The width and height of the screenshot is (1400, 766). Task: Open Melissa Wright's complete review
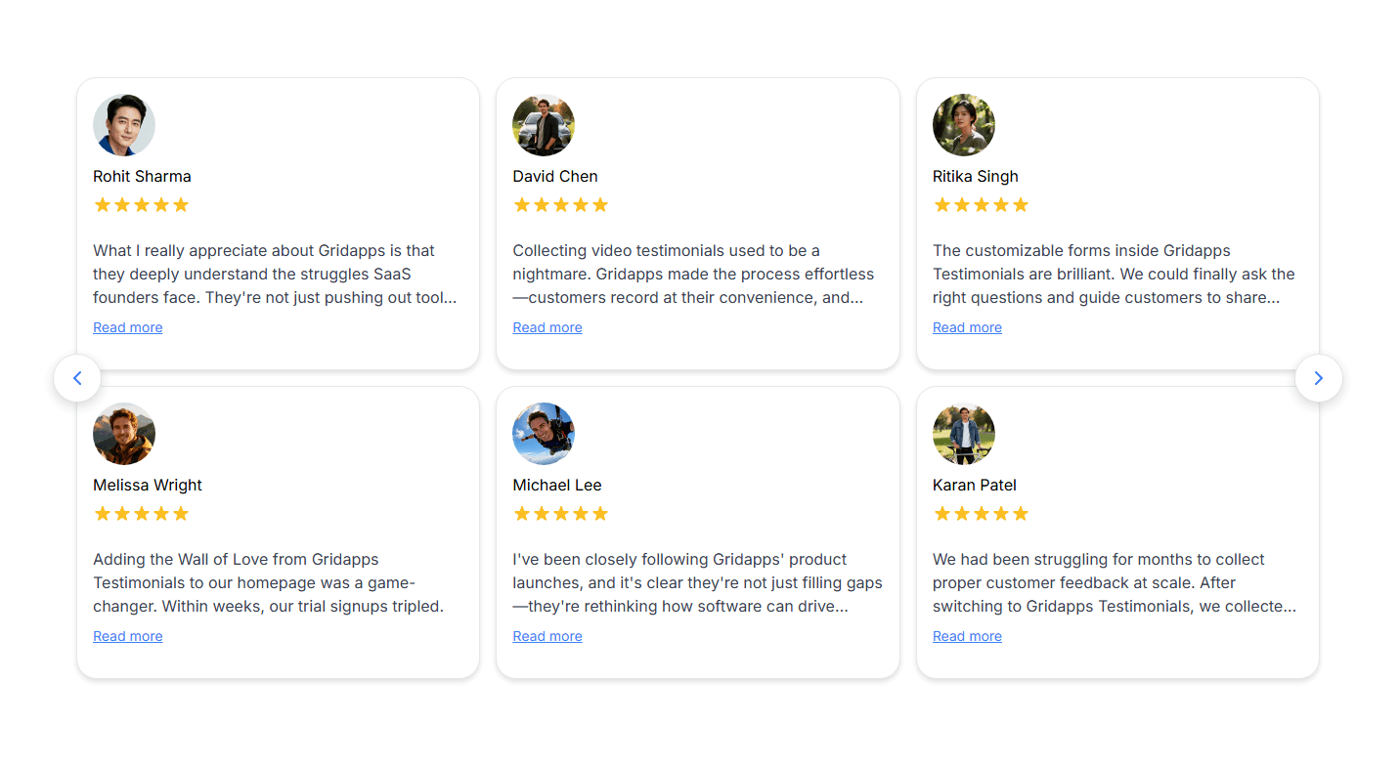pos(127,635)
